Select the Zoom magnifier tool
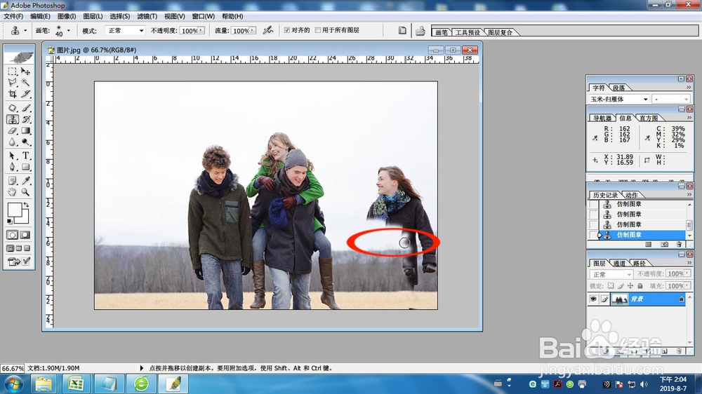Image resolution: width=702 pixels, height=394 pixels. click(x=26, y=192)
